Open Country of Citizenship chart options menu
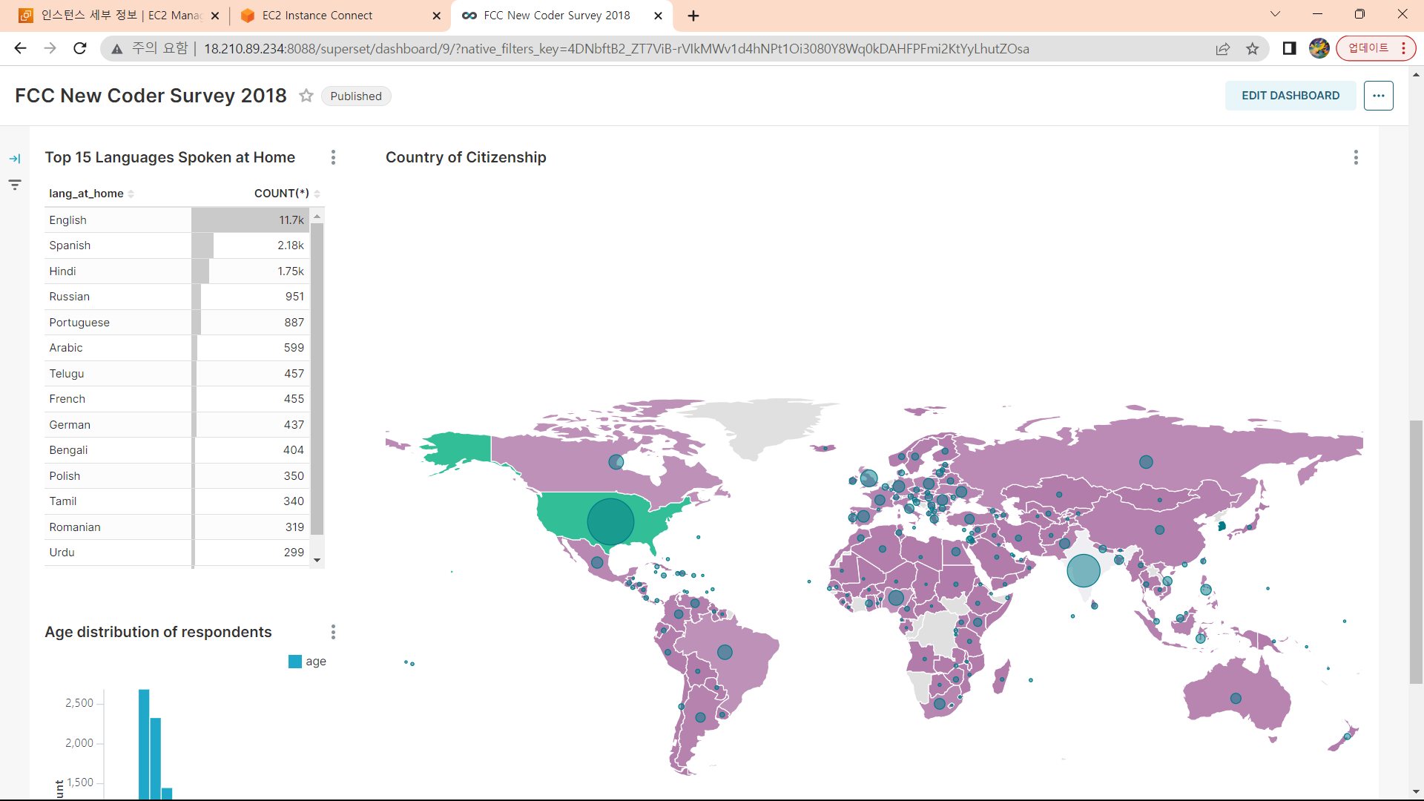The width and height of the screenshot is (1424, 801). (x=1356, y=157)
